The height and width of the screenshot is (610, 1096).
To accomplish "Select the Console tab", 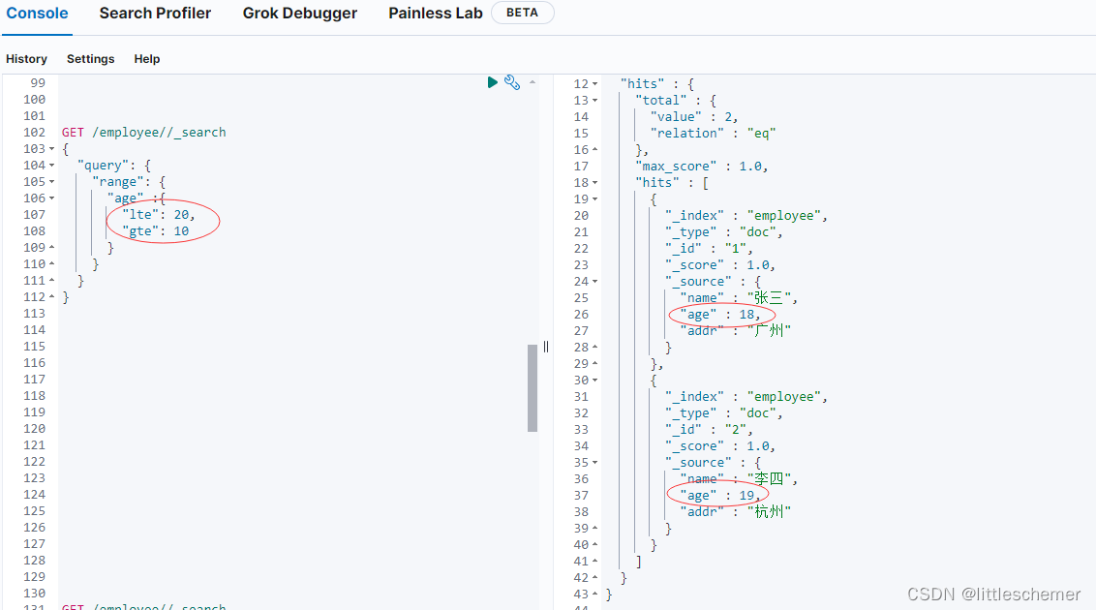I will tap(36, 14).
